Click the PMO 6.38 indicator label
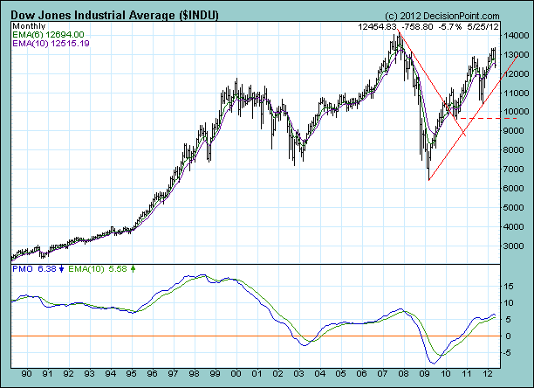This screenshot has height=388, width=534. (x=34, y=269)
